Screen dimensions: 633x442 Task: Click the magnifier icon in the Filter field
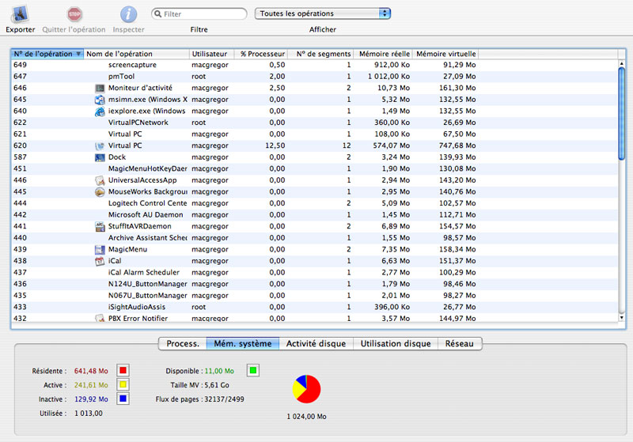click(x=157, y=13)
